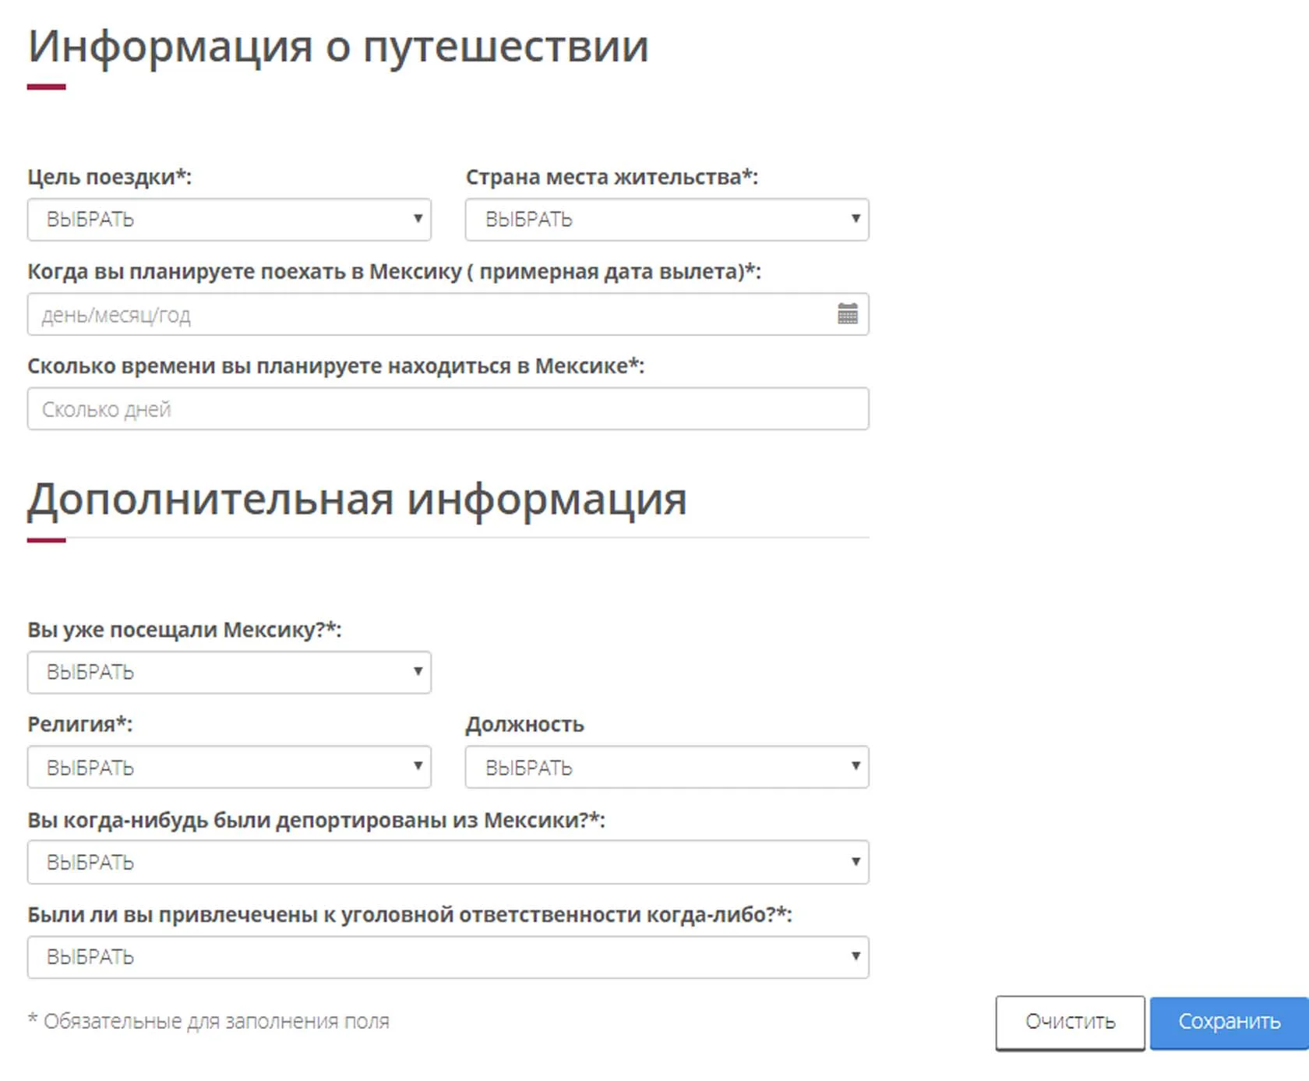This screenshot has height=1081, width=1309.
Task: Click the Сколько времени вы планируете label
Action: click(x=336, y=366)
